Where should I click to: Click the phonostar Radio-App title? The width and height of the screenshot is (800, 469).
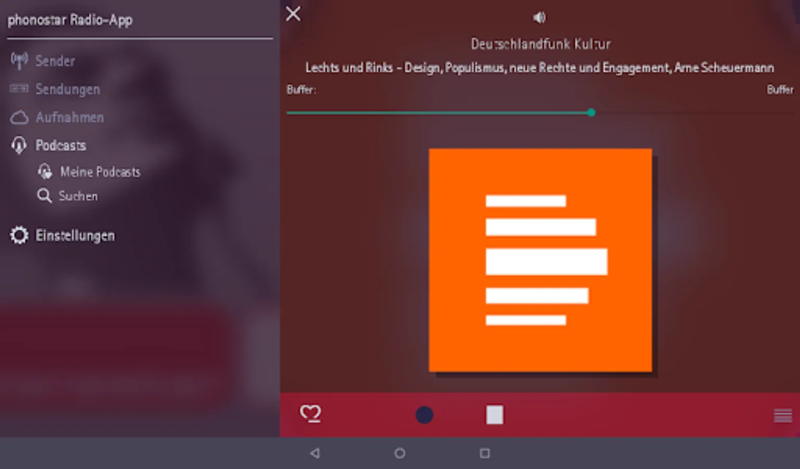70,20
